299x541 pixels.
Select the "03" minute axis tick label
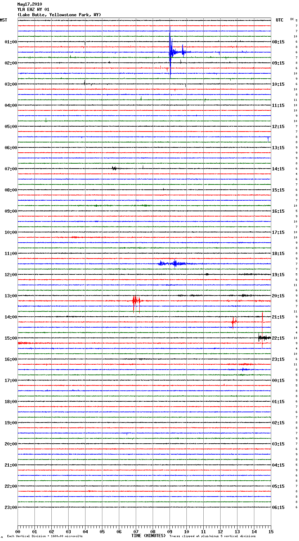pos(68,531)
